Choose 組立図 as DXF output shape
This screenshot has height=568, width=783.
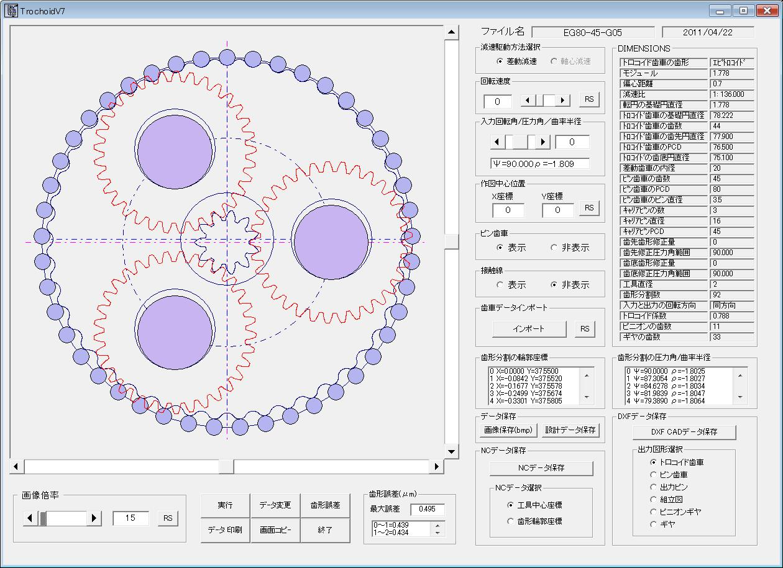coord(653,500)
